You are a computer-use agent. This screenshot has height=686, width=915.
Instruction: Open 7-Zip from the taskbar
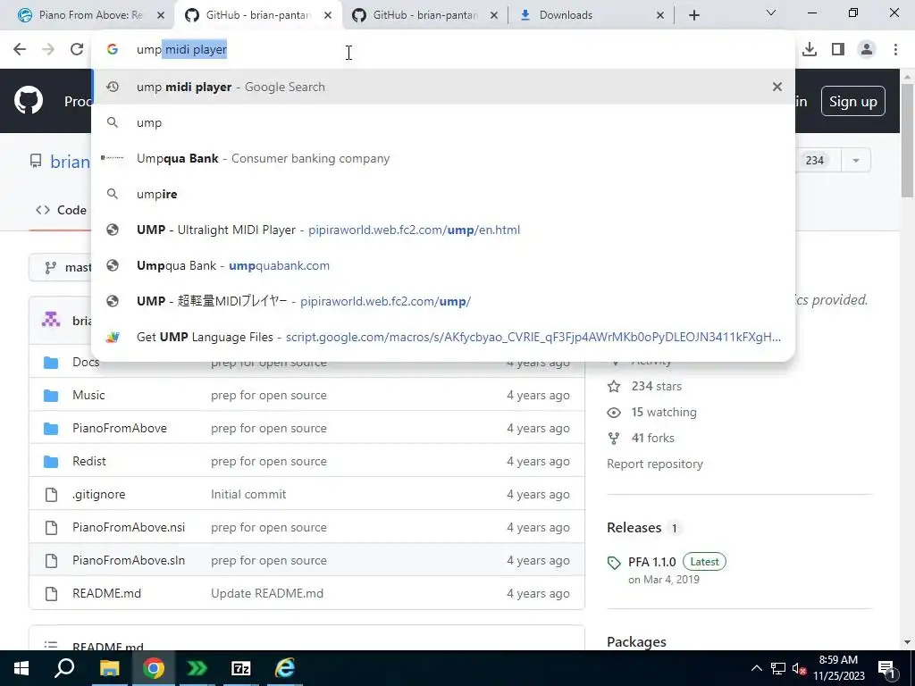241,668
